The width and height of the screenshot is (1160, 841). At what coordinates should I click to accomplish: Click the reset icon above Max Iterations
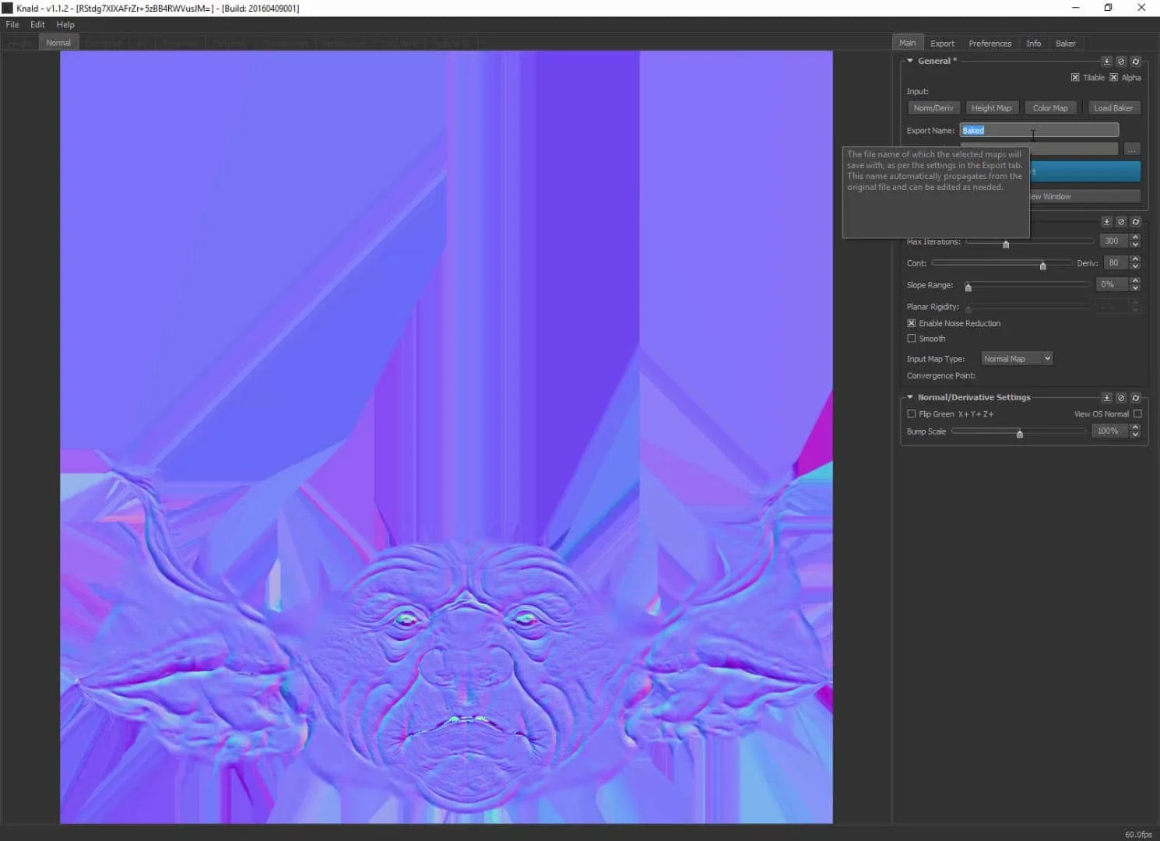1136,222
